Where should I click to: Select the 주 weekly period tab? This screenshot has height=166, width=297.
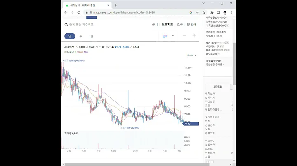pyautogui.click(x=81, y=36)
